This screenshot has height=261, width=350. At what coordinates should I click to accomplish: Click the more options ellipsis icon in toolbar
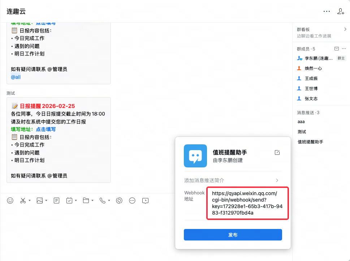tap(132, 201)
